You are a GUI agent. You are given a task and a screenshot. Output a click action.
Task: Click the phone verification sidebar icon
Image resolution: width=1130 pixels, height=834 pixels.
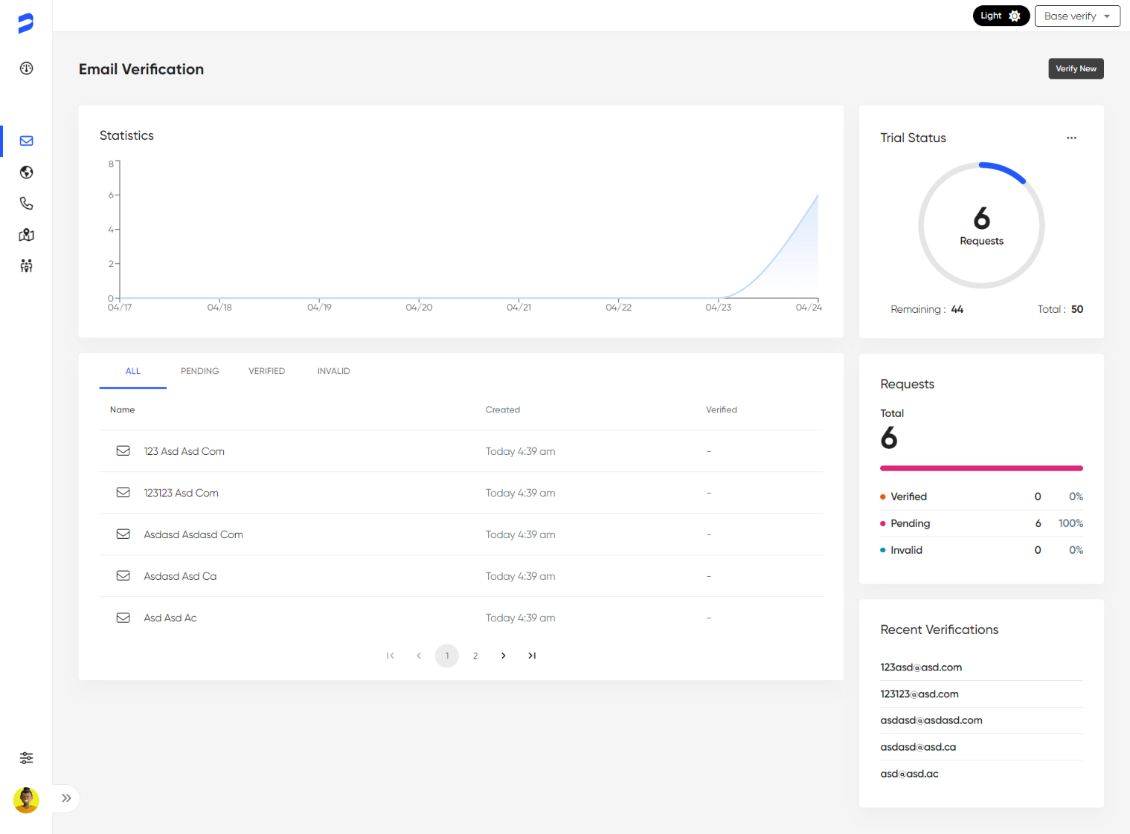click(26, 204)
